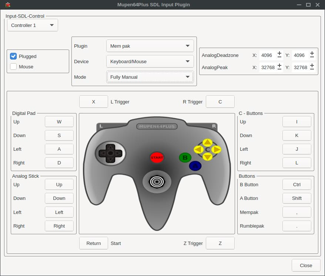Change the Mode Fully Manual dropdown
This screenshot has height=276, width=325.
[x=150, y=77]
